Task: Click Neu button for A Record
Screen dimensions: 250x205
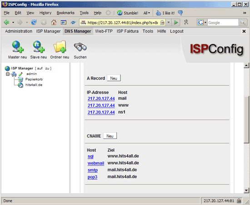Action: pos(114,78)
